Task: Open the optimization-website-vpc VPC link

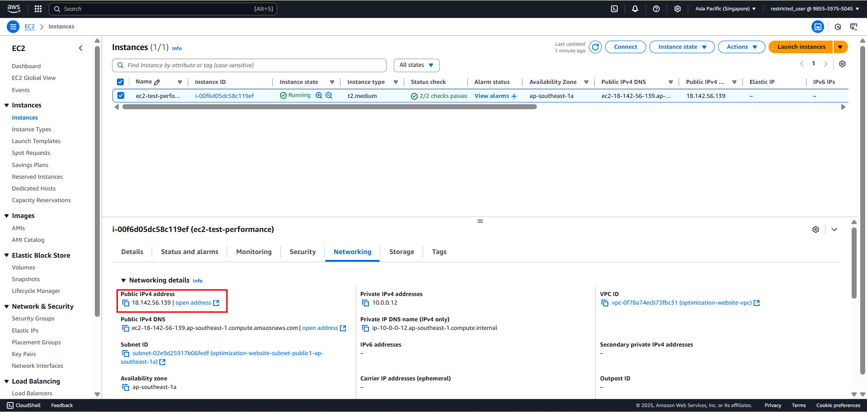Action: [685, 303]
